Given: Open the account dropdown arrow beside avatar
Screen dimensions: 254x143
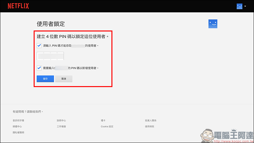Looking at the screenshot, I should [245, 6].
